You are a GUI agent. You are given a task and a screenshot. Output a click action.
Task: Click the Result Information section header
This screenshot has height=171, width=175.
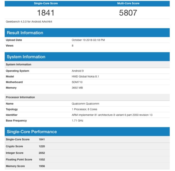click(x=25, y=33)
